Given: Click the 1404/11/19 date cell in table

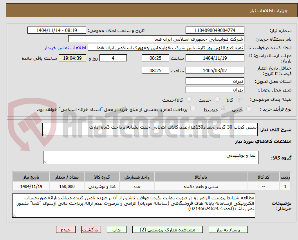Looking at the screenshot, I should [31, 187].
